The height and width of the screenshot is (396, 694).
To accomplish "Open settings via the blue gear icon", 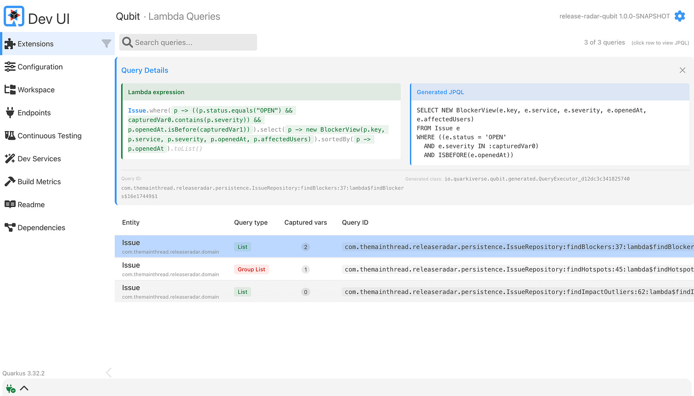I will tap(679, 16).
